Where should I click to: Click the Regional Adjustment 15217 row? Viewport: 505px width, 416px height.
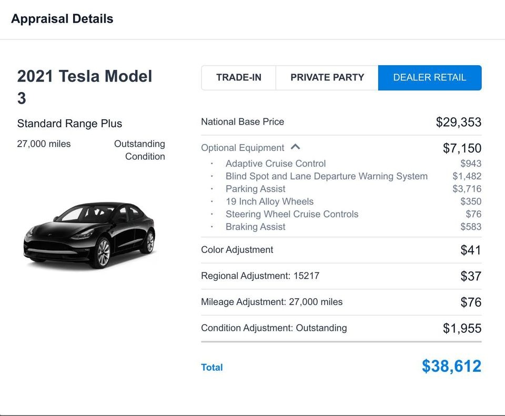[x=341, y=276]
